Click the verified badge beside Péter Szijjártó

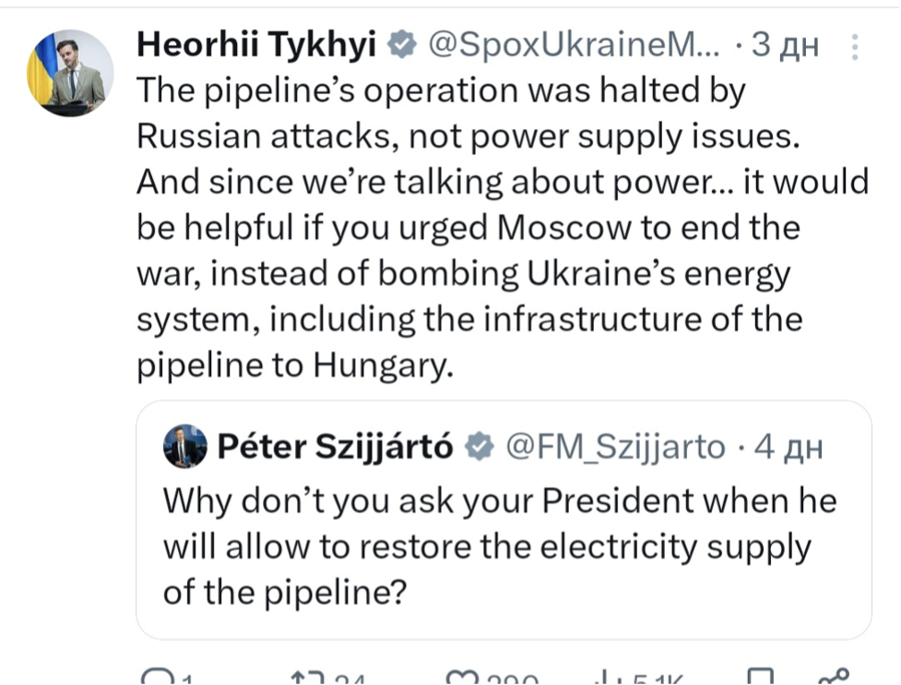pos(478,447)
